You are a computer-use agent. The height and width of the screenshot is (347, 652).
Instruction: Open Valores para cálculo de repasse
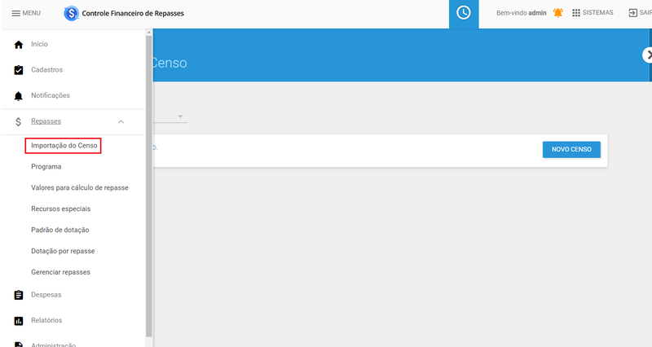pyautogui.click(x=80, y=188)
